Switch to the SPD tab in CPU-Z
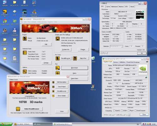This screenshot has height=126, width=157. 127,7
